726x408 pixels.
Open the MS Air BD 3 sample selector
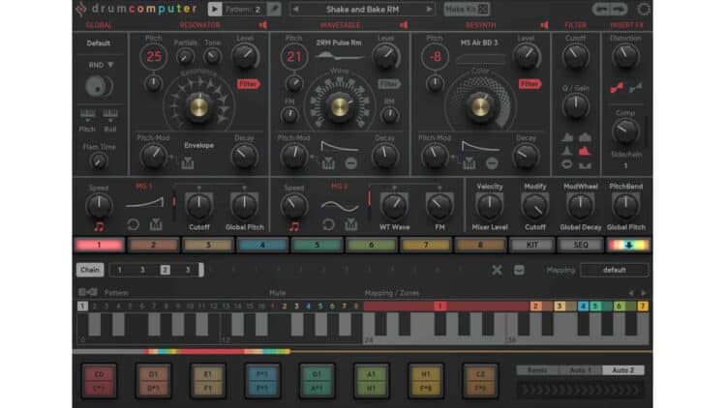[x=479, y=43]
